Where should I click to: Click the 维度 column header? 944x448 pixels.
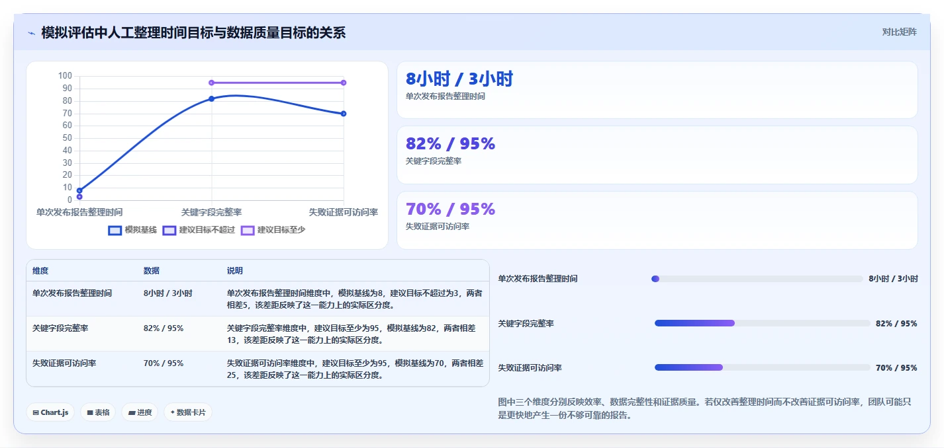(x=40, y=271)
